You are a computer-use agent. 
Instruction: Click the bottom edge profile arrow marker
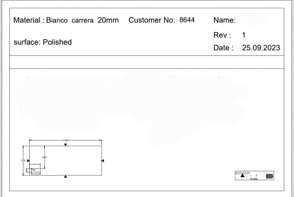pos(66,177)
